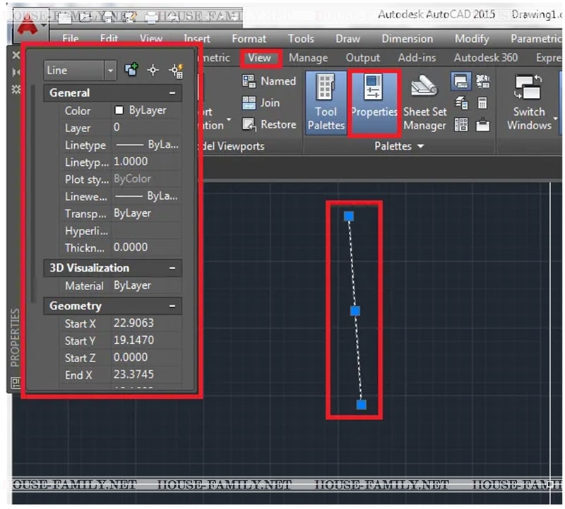565x509 pixels.
Task: Click the Switch Windows icon
Action: pos(528,87)
